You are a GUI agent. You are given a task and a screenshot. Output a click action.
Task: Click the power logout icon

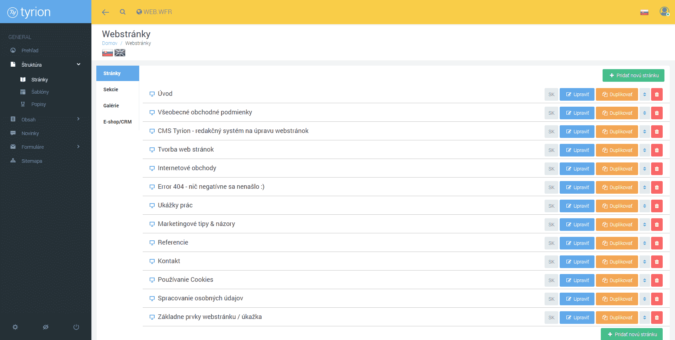(76, 327)
